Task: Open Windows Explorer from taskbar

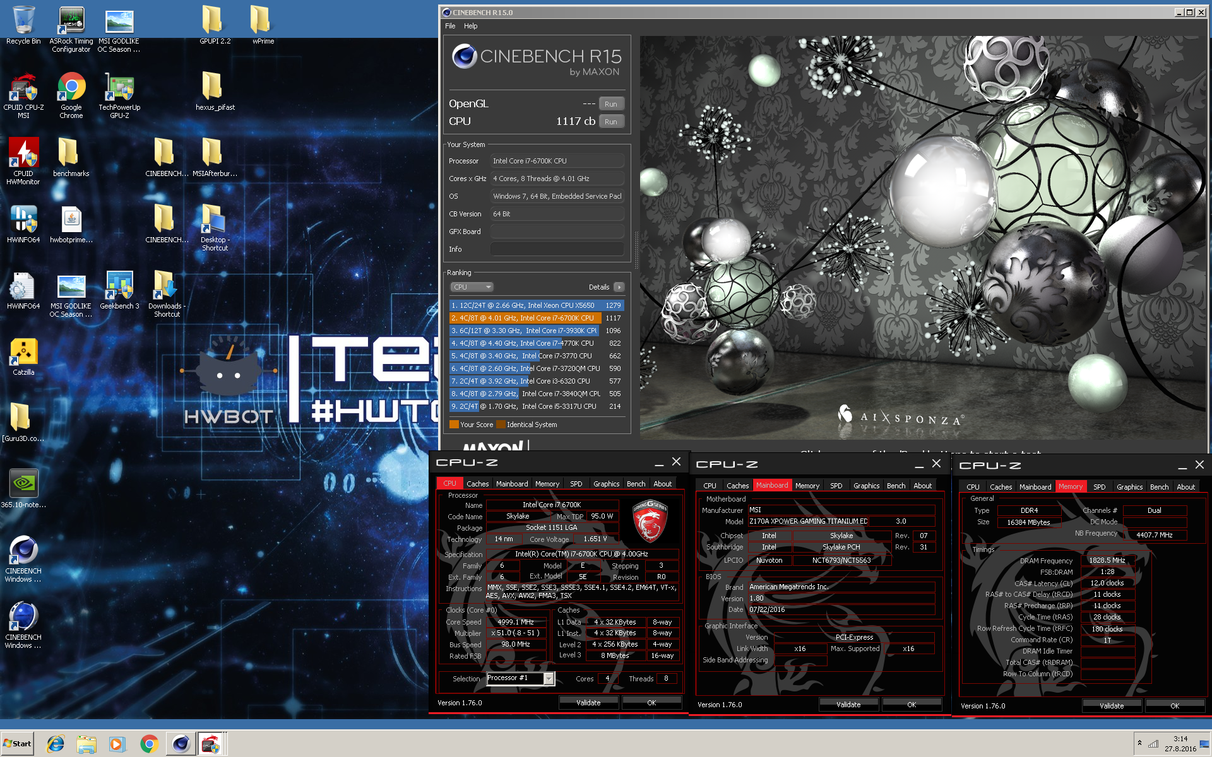Action: (86, 744)
